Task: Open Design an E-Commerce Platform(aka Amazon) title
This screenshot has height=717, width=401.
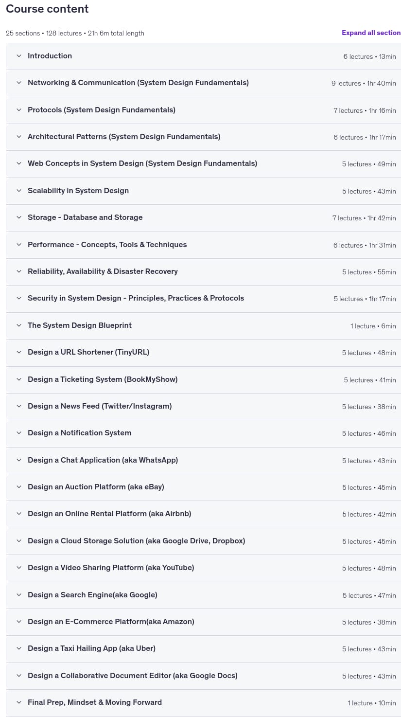Action: click(111, 622)
